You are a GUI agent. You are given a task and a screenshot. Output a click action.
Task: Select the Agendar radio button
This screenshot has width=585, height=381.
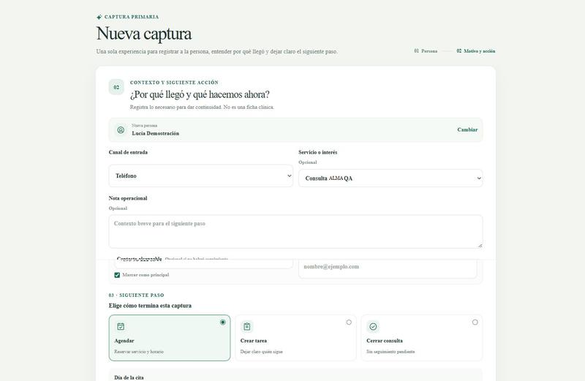223,322
